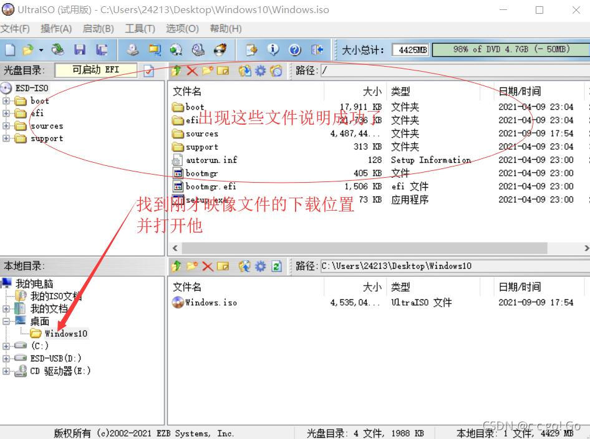590x439 pixels.
Task: Click gear properties icon in disc directory toolbar
Action: click(x=260, y=70)
